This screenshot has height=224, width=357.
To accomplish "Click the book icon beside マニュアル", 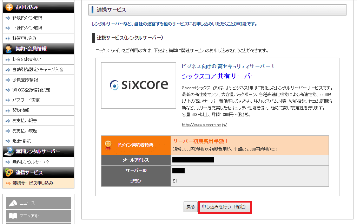I will point(13,216).
